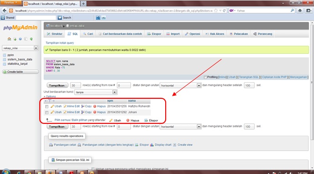Click Copy icon for Johani row
The height and width of the screenshot is (174, 314).
[83, 112]
